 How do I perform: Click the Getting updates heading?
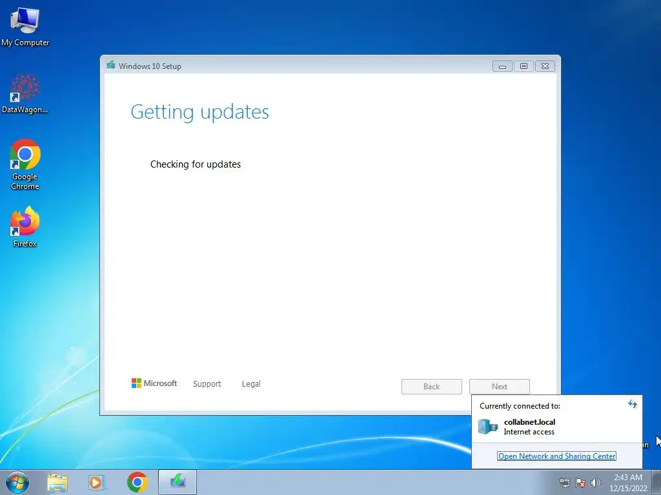coord(200,112)
